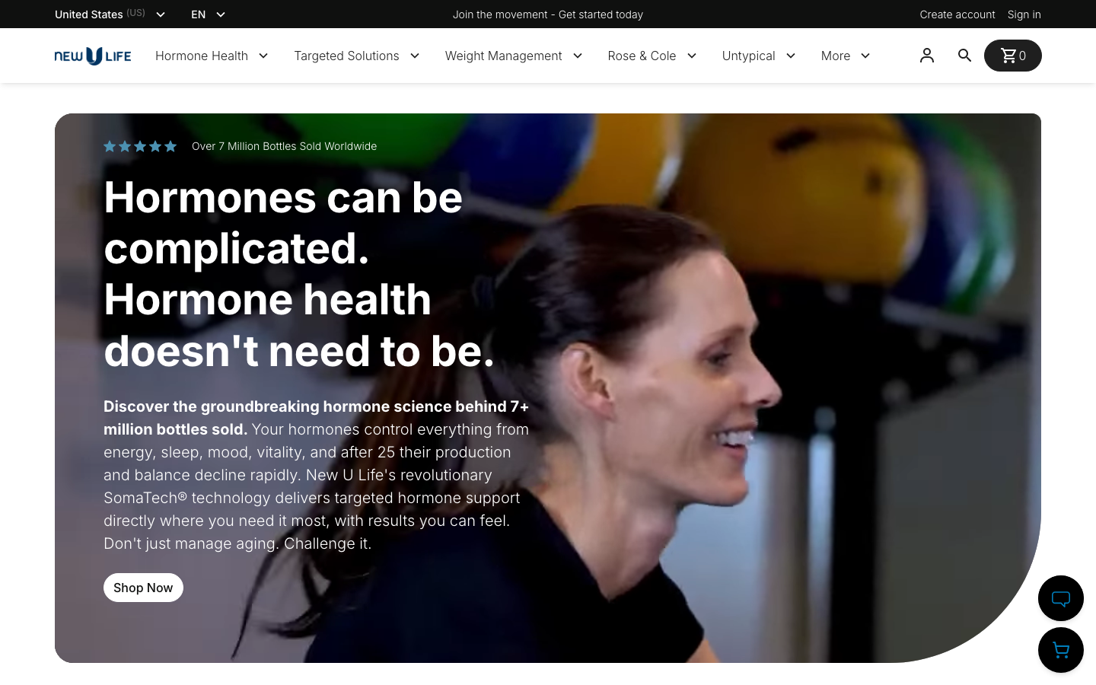
Task: Click the five-star rating icons
Action: [140, 146]
